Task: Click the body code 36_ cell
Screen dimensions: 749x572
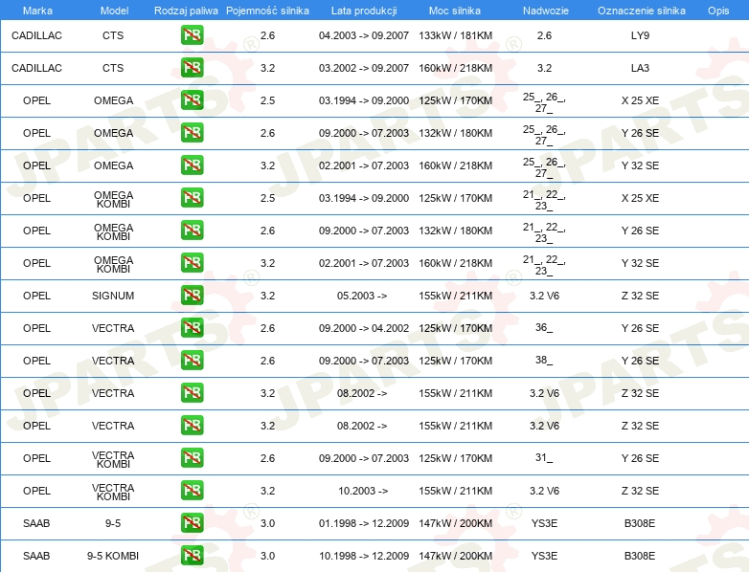Action: [544, 328]
